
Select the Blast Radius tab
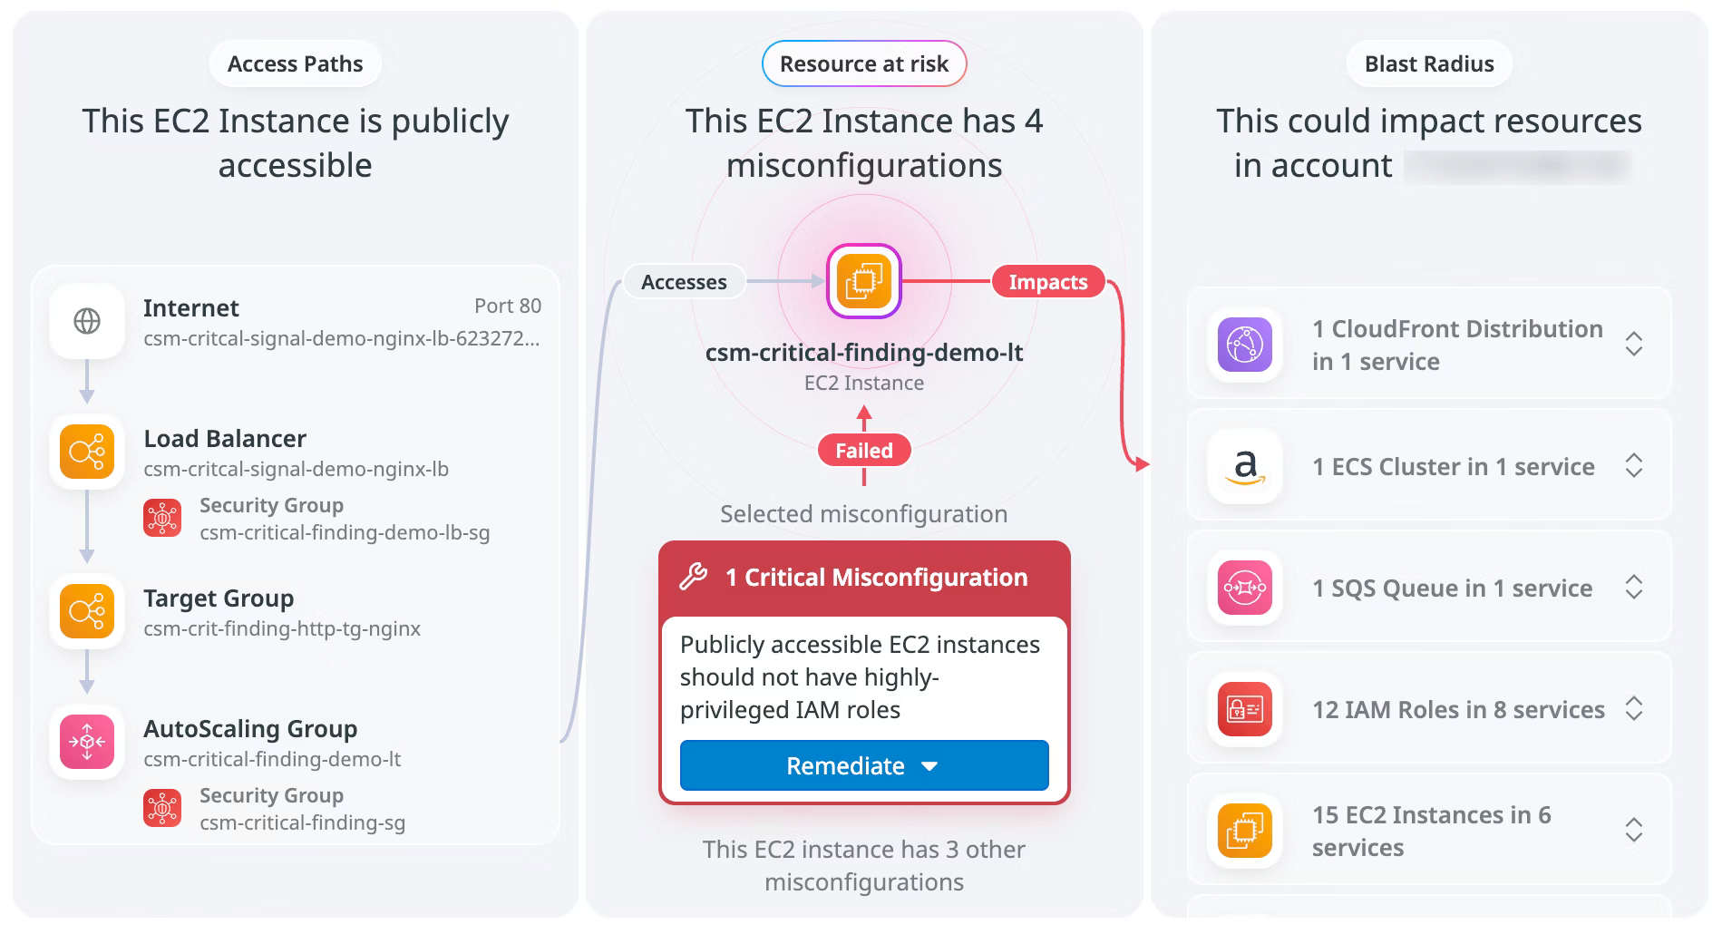tap(1428, 63)
